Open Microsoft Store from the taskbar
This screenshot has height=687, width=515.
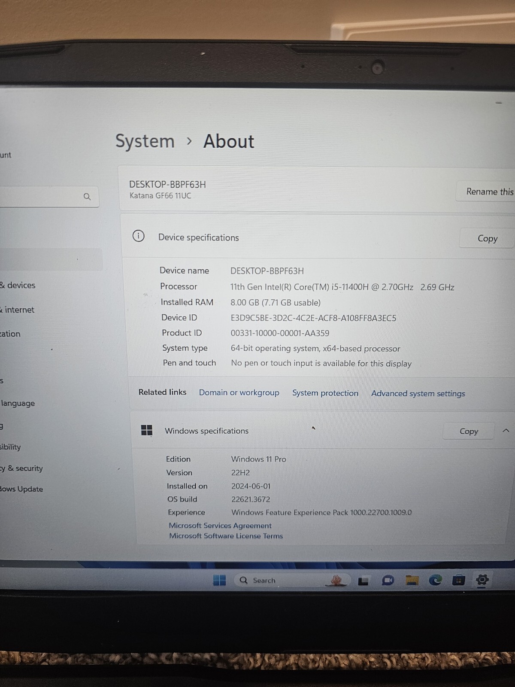pos(458,581)
